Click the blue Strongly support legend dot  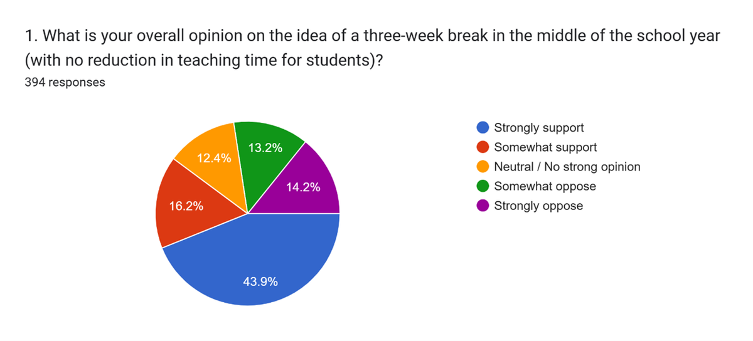click(x=483, y=128)
